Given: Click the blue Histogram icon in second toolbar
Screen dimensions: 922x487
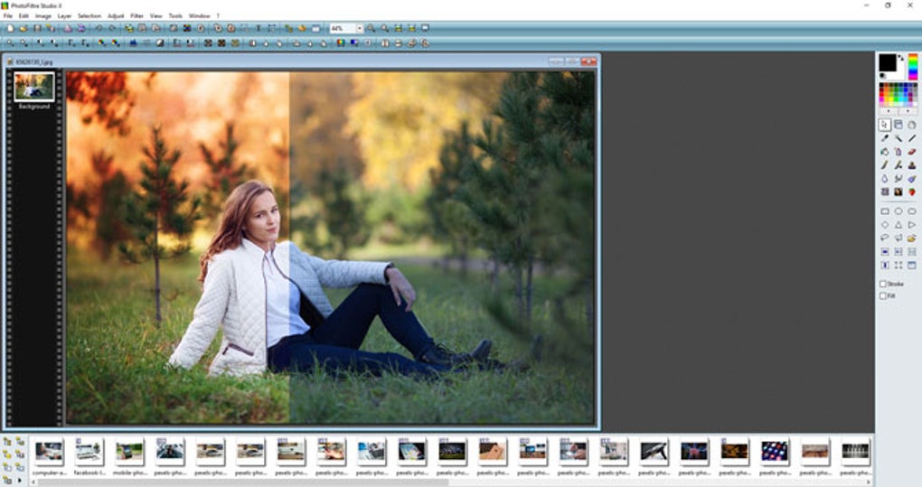Looking at the screenshot, I should [x=134, y=43].
